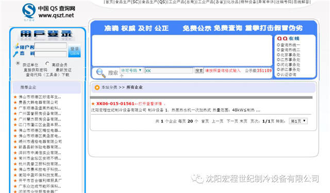Click the star next to 费县大韩电器有限公司
The height and width of the screenshot is (193, 330).
[x=15, y=102]
